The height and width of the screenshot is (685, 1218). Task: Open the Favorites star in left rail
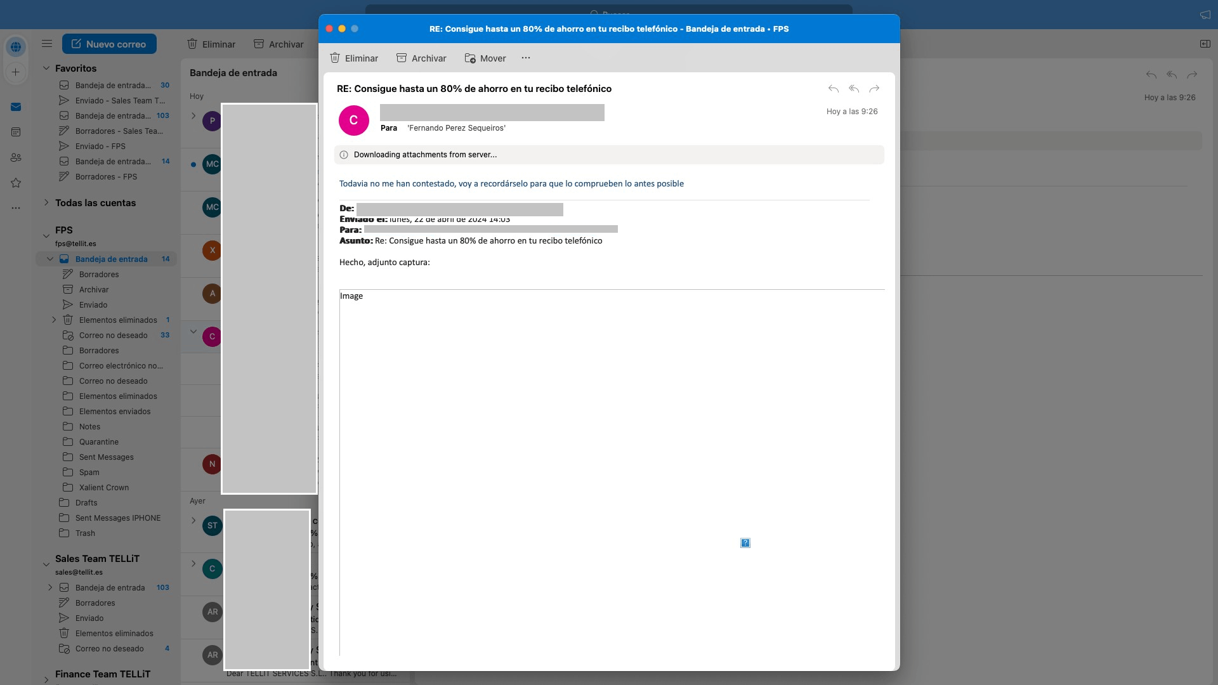click(x=16, y=183)
